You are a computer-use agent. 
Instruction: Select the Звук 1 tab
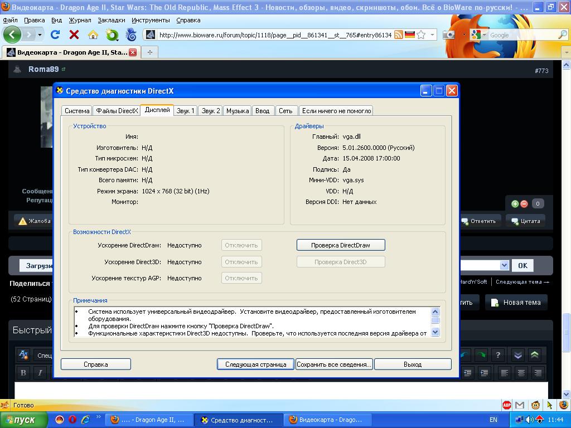click(x=185, y=111)
